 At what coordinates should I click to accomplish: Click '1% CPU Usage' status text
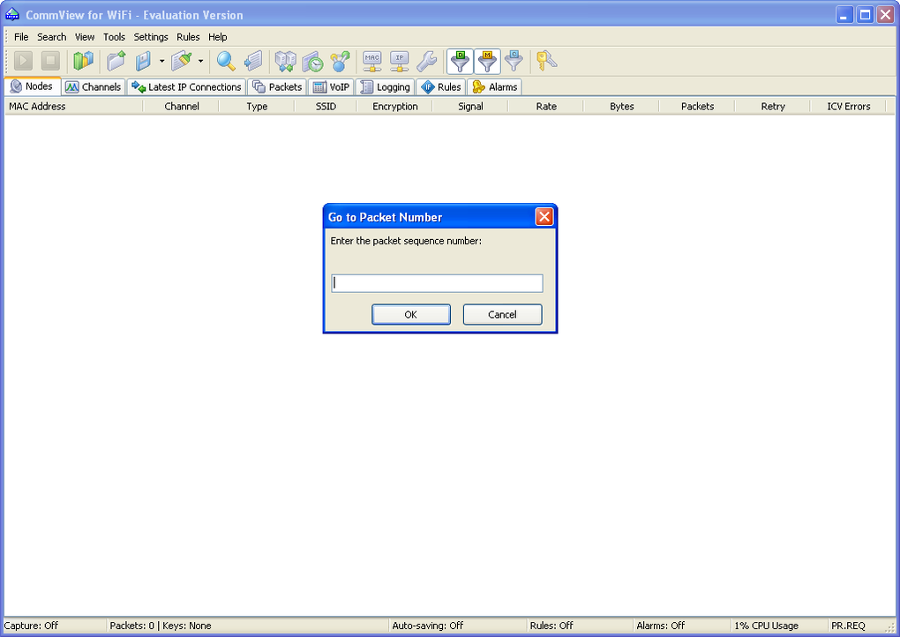click(x=766, y=626)
